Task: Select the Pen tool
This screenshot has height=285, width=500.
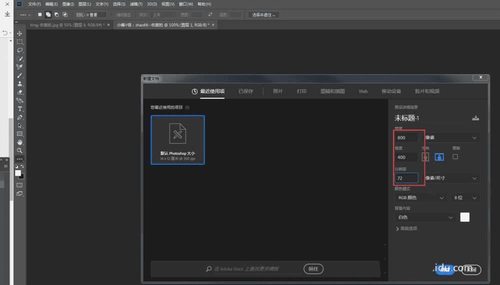Action: pyautogui.click(x=19, y=117)
